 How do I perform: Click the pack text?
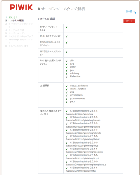(73, 101)
